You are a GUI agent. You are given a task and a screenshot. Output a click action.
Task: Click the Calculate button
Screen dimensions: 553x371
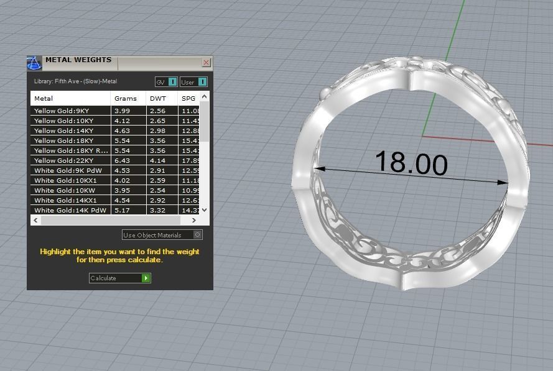pyautogui.click(x=120, y=278)
